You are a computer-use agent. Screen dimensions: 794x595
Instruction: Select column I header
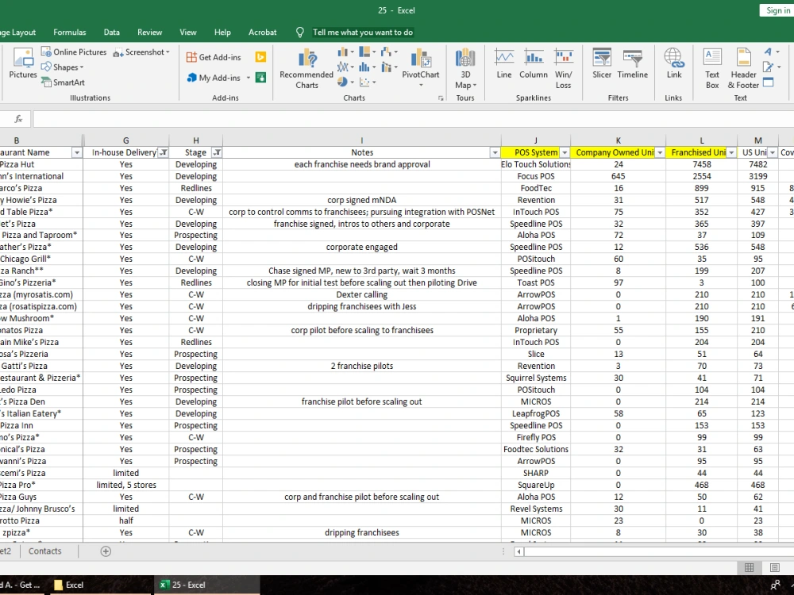(x=361, y=140)
